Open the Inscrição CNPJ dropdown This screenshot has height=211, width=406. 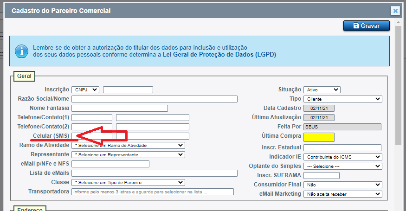[x=85, y=90]
